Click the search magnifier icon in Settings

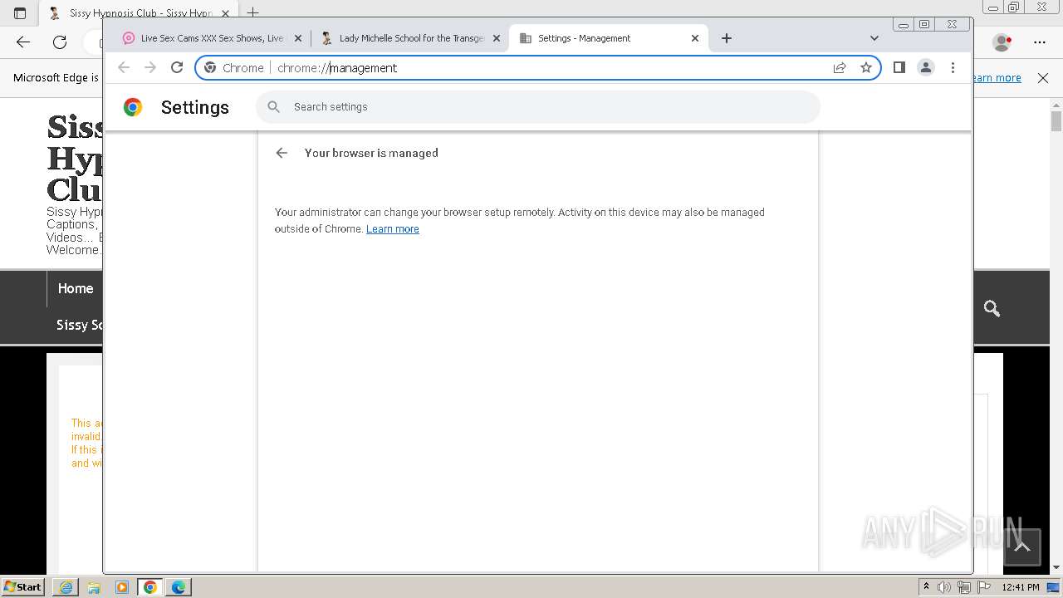click(274, 107)
